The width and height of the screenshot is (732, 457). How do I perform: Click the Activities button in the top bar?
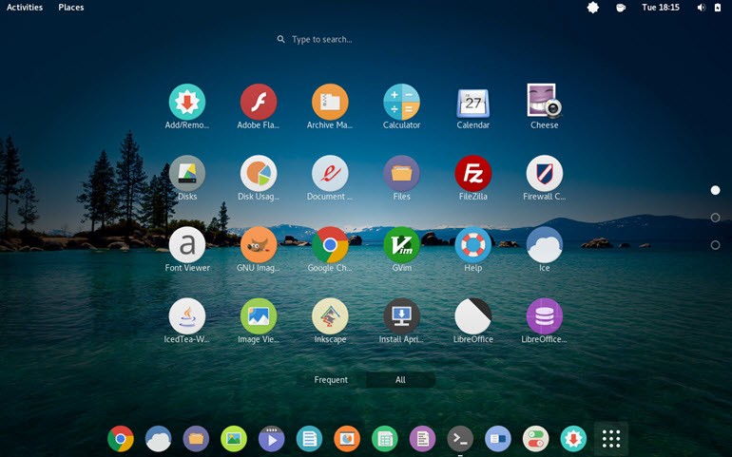click(x=25, y=7)
